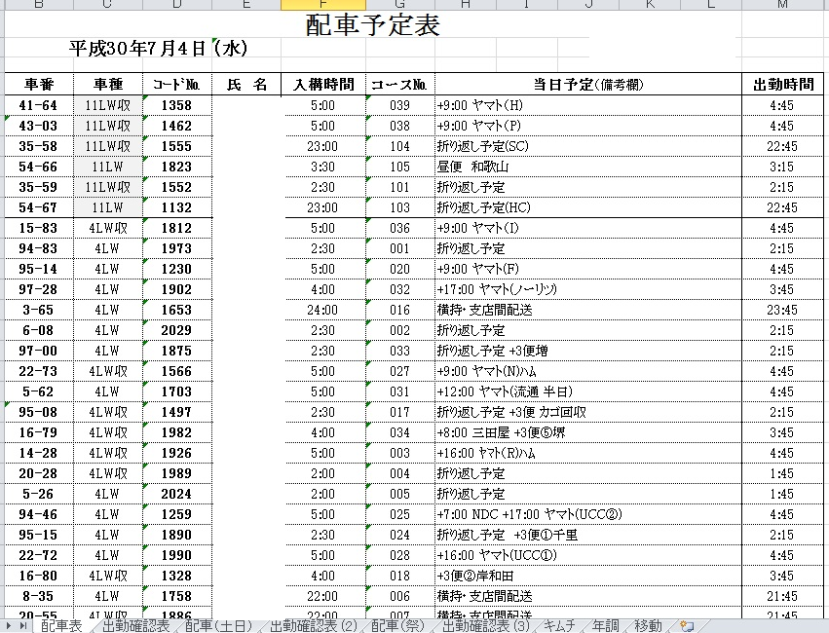
Task: Select vehicle number cell 54-67
Action: click(x=38, y=207)
